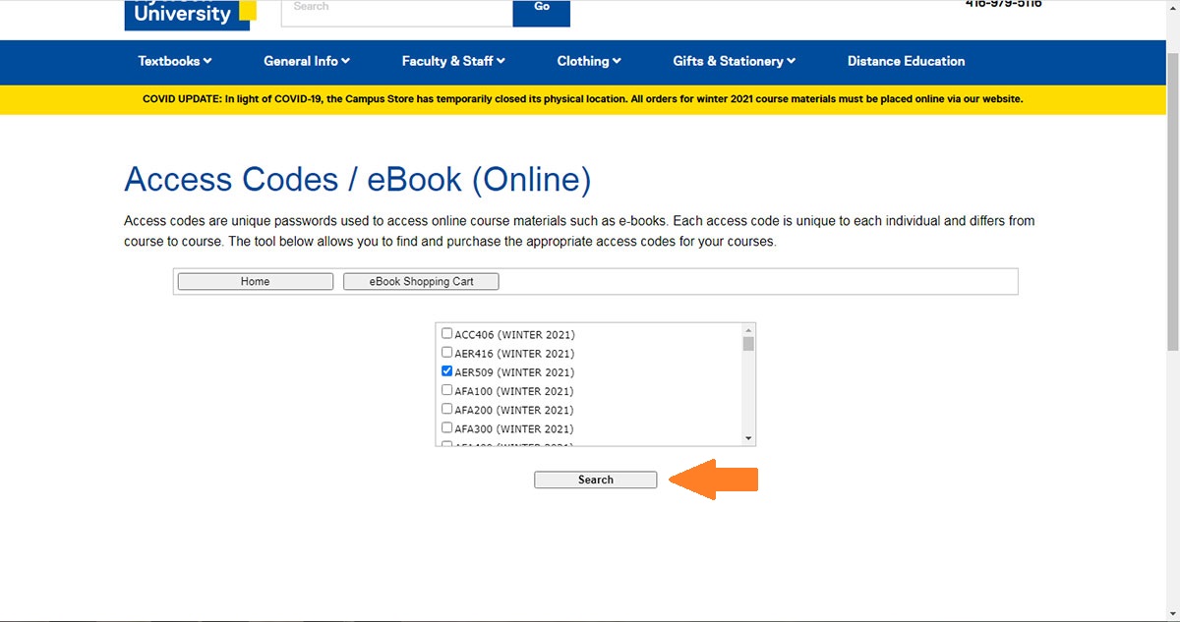Check the AFA100 (WINTER 2021) checkbox
This screenshot has width=1180, height=622.
(447, 390)
